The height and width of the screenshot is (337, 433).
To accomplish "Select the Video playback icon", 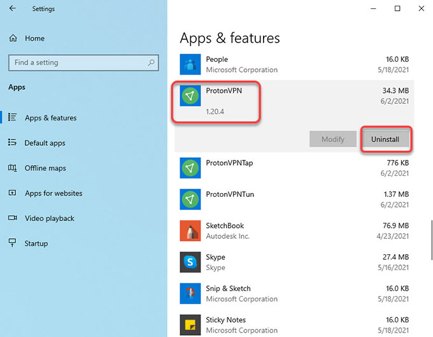I will 13,218.
